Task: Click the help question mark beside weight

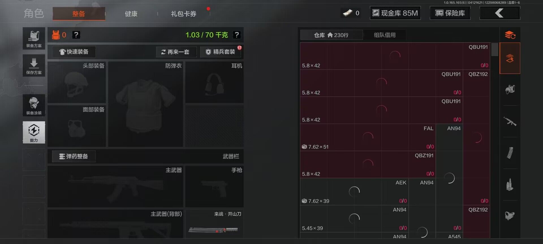Action: coord(236,35)
